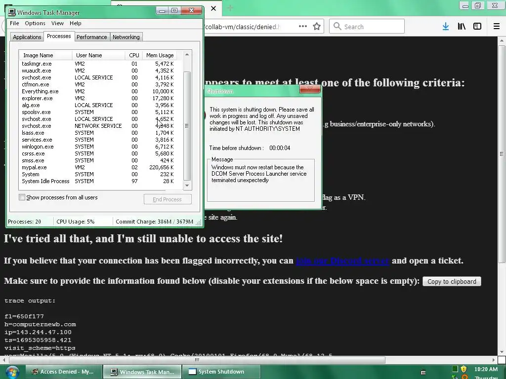
Task: Select the lsass.exe process row
Action: [x=101, y=133]
